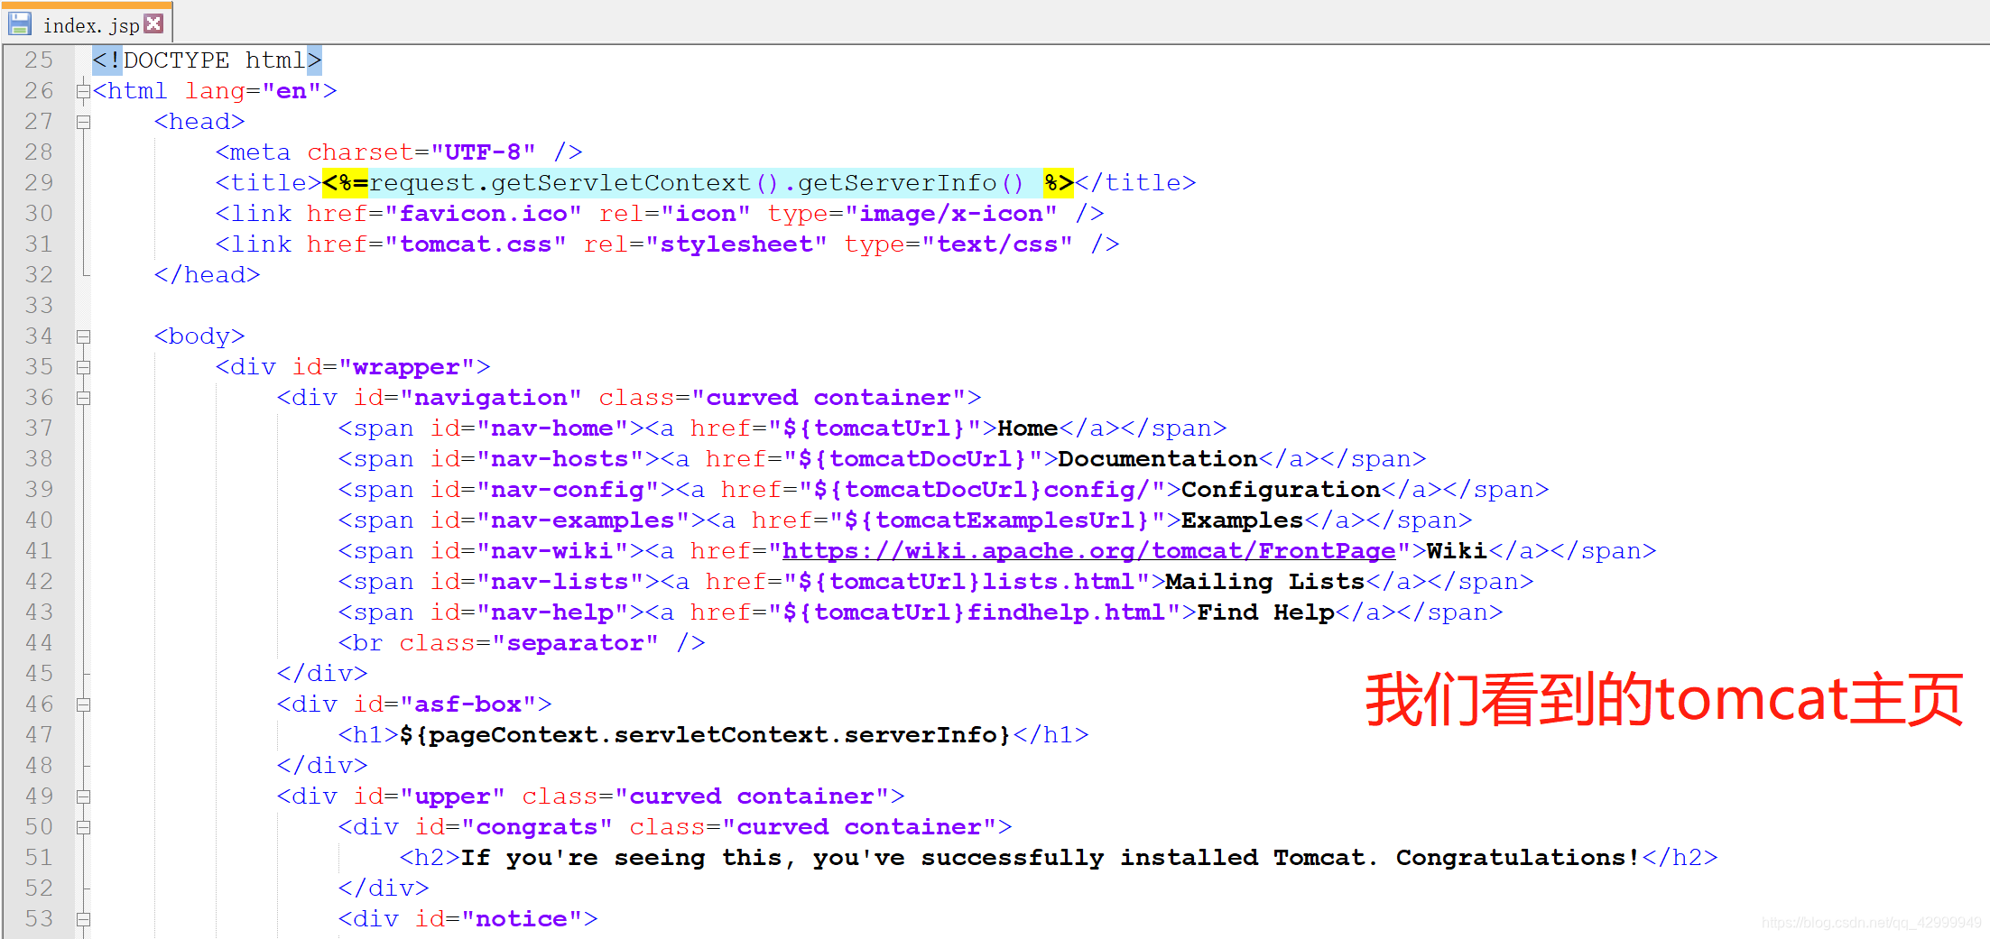The image size is (1990, 939).
Task: Click request.getServletContext() in the title line
Action: point(573,183)
